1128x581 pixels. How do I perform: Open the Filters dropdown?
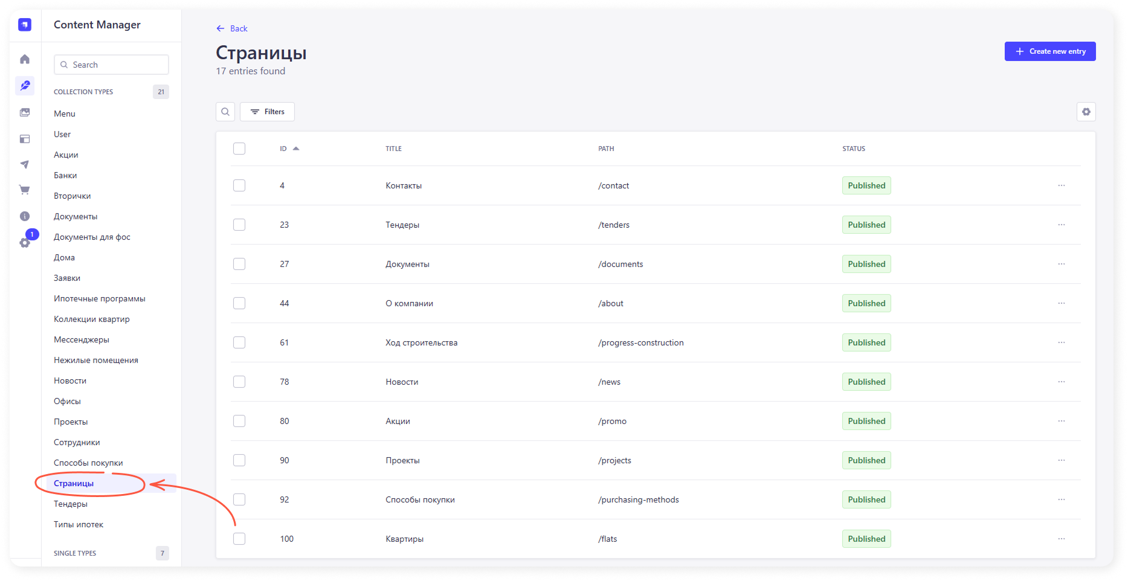(x=267, y=112)
